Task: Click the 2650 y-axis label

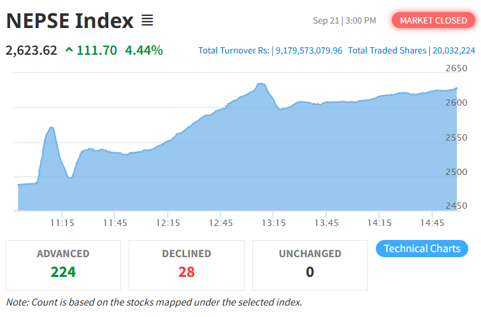Action: (456, 68)
